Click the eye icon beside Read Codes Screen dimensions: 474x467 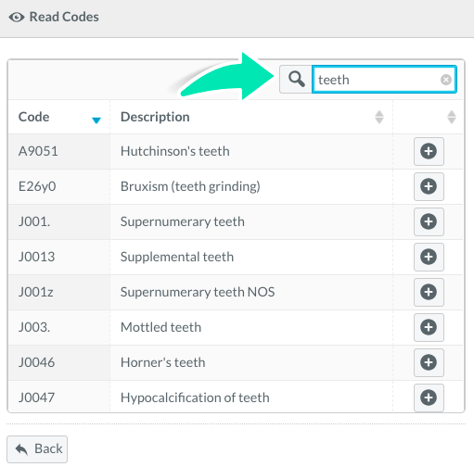(17, 17)
